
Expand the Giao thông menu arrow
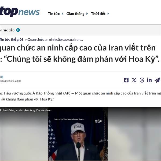pyautogui.click(x=87, y=14)
